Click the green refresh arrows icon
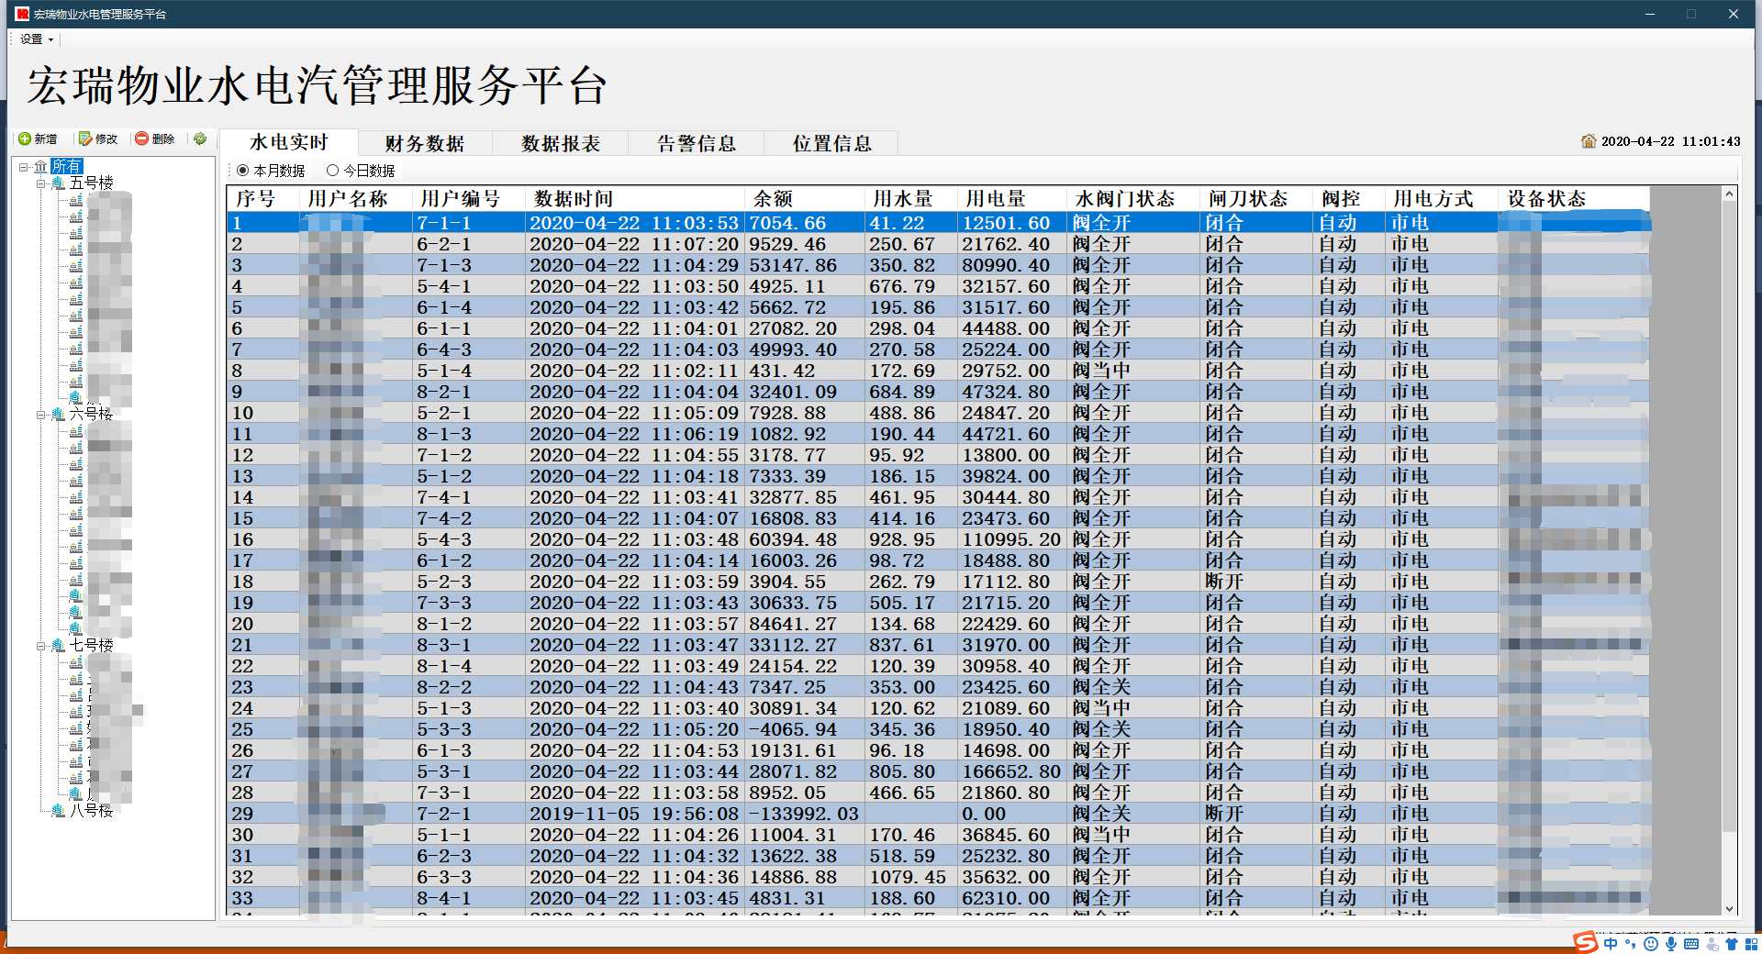 coord(200,139)
